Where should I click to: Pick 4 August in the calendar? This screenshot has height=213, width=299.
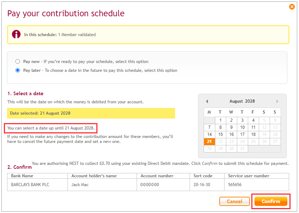point(253,120)
